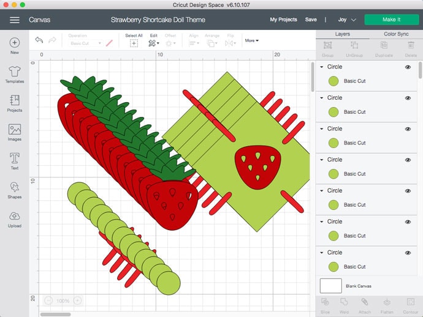Add Text to the canvas
423x317 pixels.
tap(15, 162)
